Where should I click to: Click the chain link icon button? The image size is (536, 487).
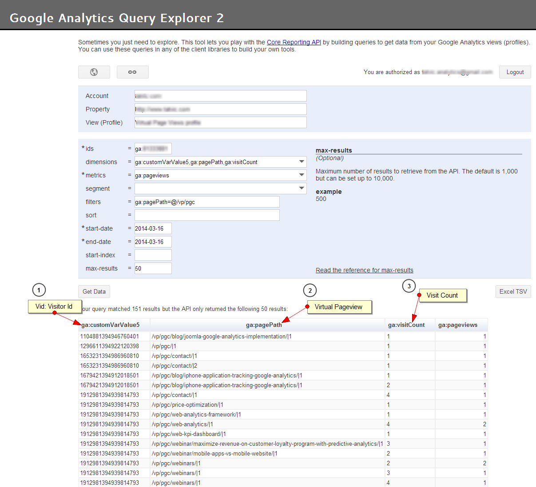132,72
